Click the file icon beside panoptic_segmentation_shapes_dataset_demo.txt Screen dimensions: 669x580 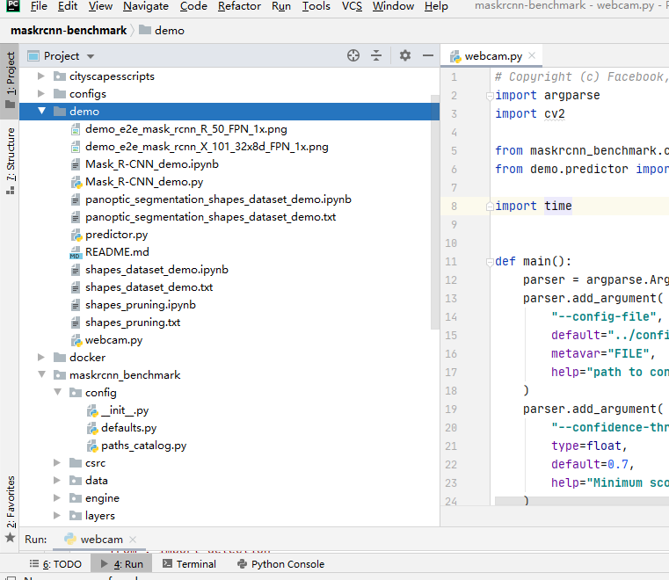click(x=76, y=217)
